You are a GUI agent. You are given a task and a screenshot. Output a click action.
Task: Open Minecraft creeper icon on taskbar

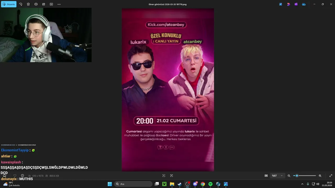(164, 184)
